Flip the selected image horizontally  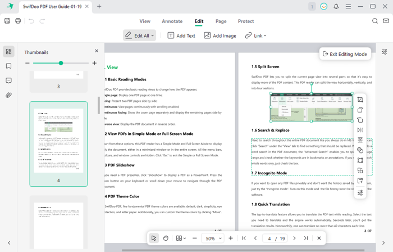tap(360, 130)
